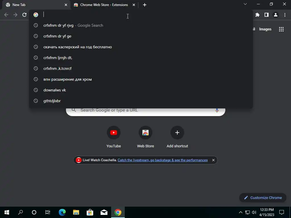Reload the page with the refresh icon
The width and height of the screenshot is (291, 218).
pyautogui.click(x=24, y=15)
